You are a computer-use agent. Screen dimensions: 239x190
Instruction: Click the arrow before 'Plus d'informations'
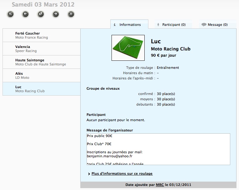click(89, 174)
